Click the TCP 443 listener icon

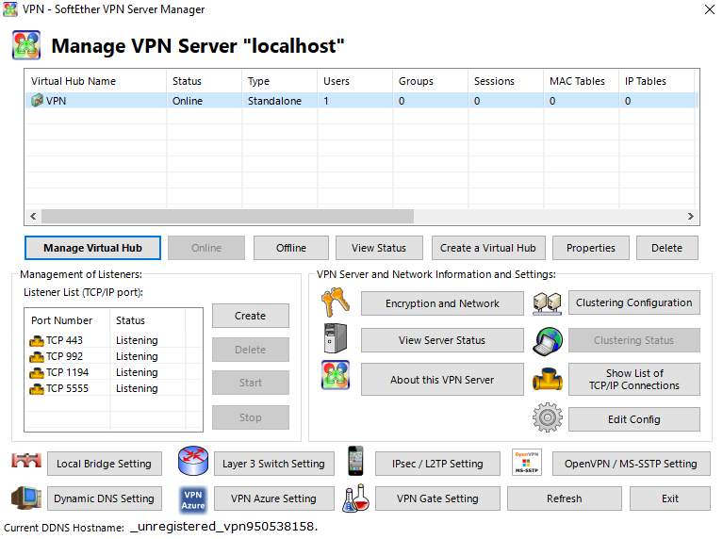pyautogui.click(x=37, y=341)
